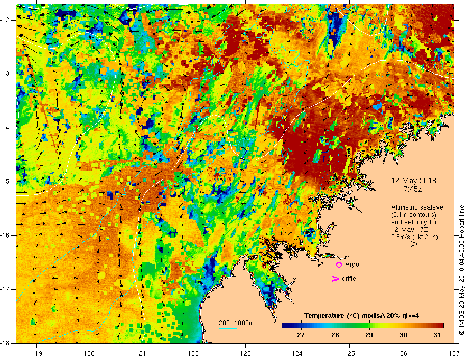Click the longitude axis label 122
Viewport: 465px width, 359px height.
[193, 353]
